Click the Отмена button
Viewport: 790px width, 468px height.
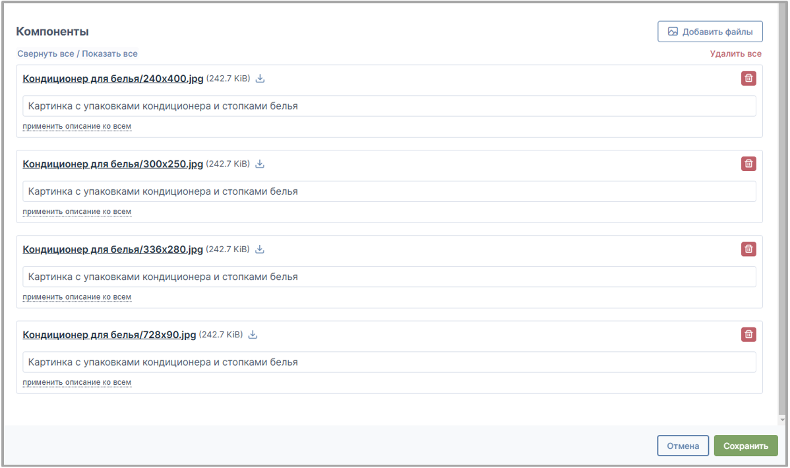[683, 446]
